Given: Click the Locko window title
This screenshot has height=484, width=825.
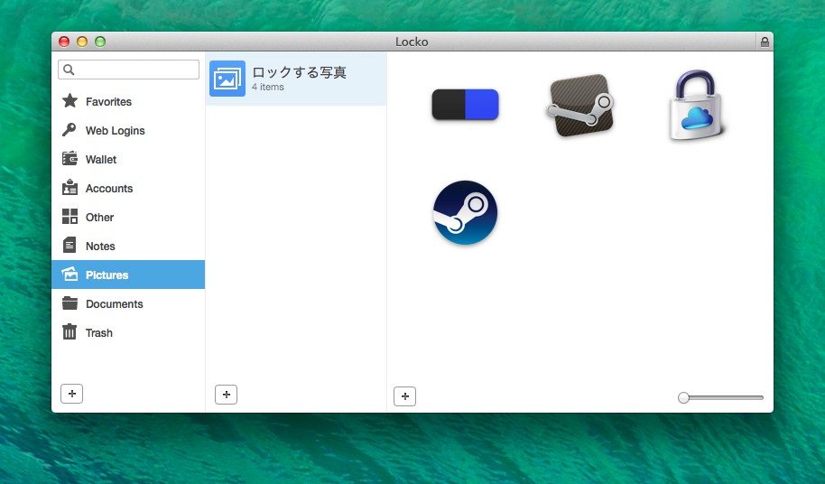Looking at the screenshot, I should (412, 42).
